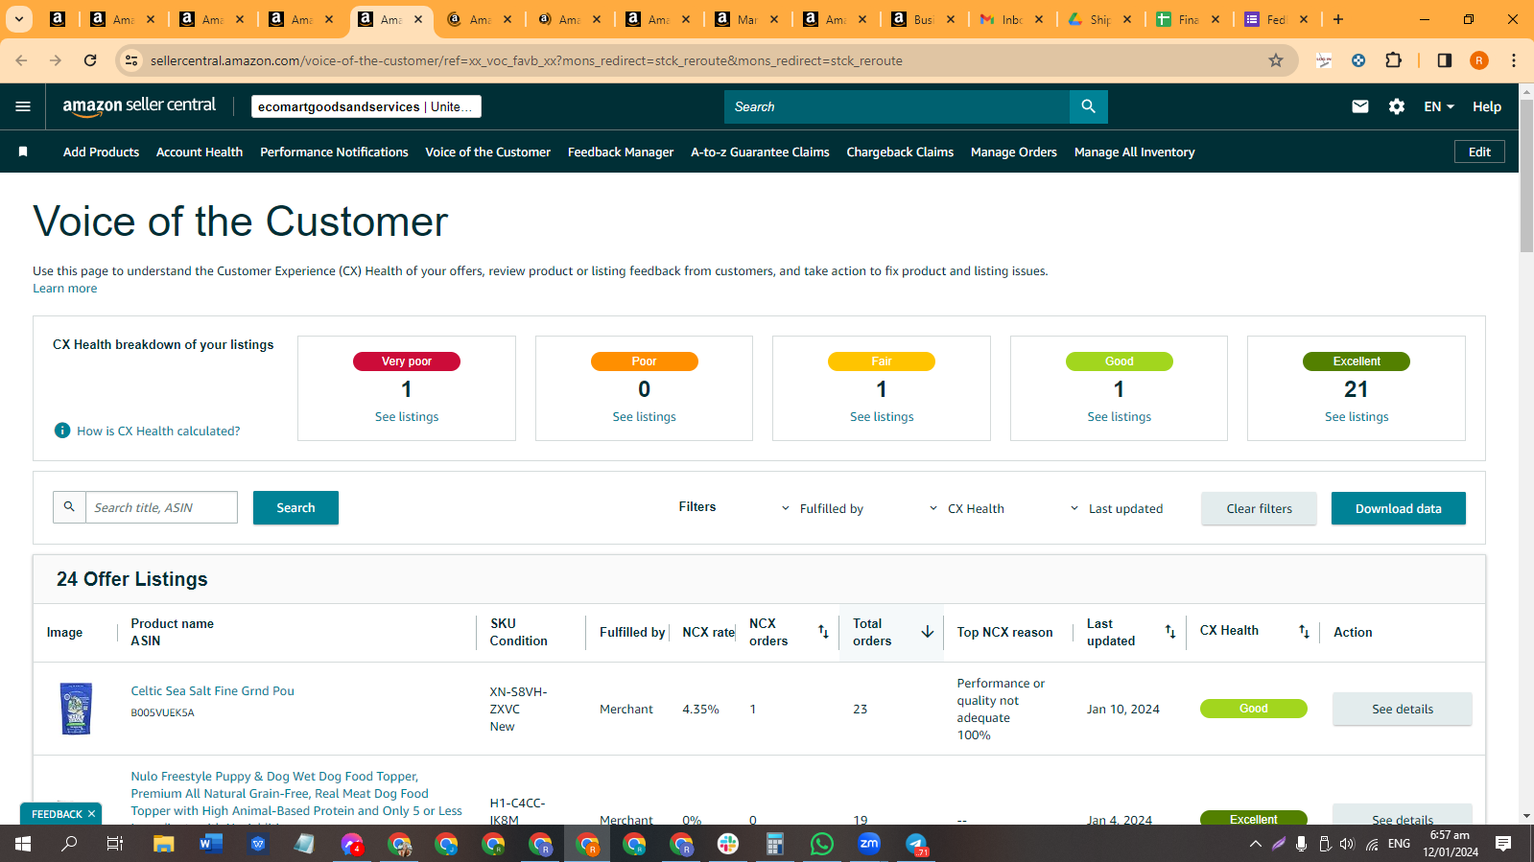Go to Manage All Inventory
1534x862 pixels.
tap(1134, 151)
